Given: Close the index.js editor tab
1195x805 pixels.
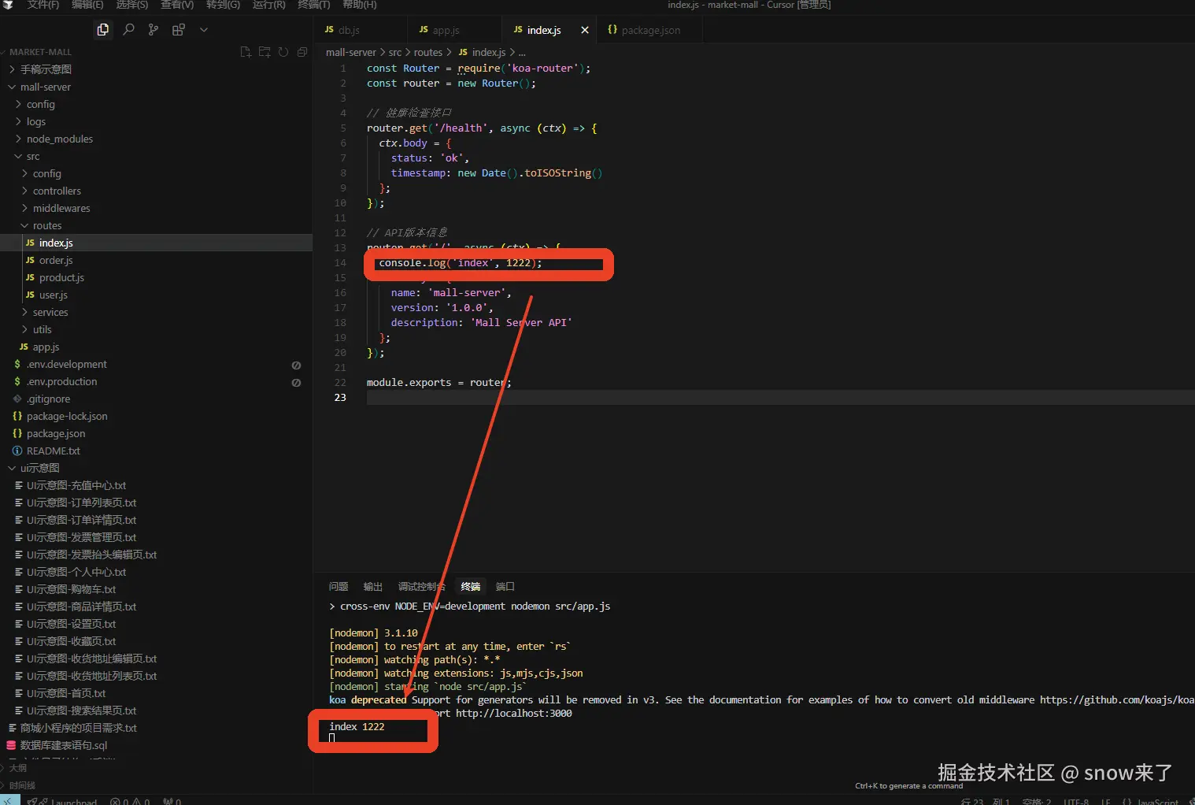Looking at the screenshot, I should (x=585, y=30).
